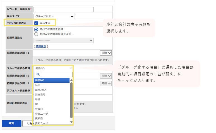This screenshot has width=216, height=133.
Task: Collapse the グループ化する項目 商品NO dropdown
Action: point(53,68)
